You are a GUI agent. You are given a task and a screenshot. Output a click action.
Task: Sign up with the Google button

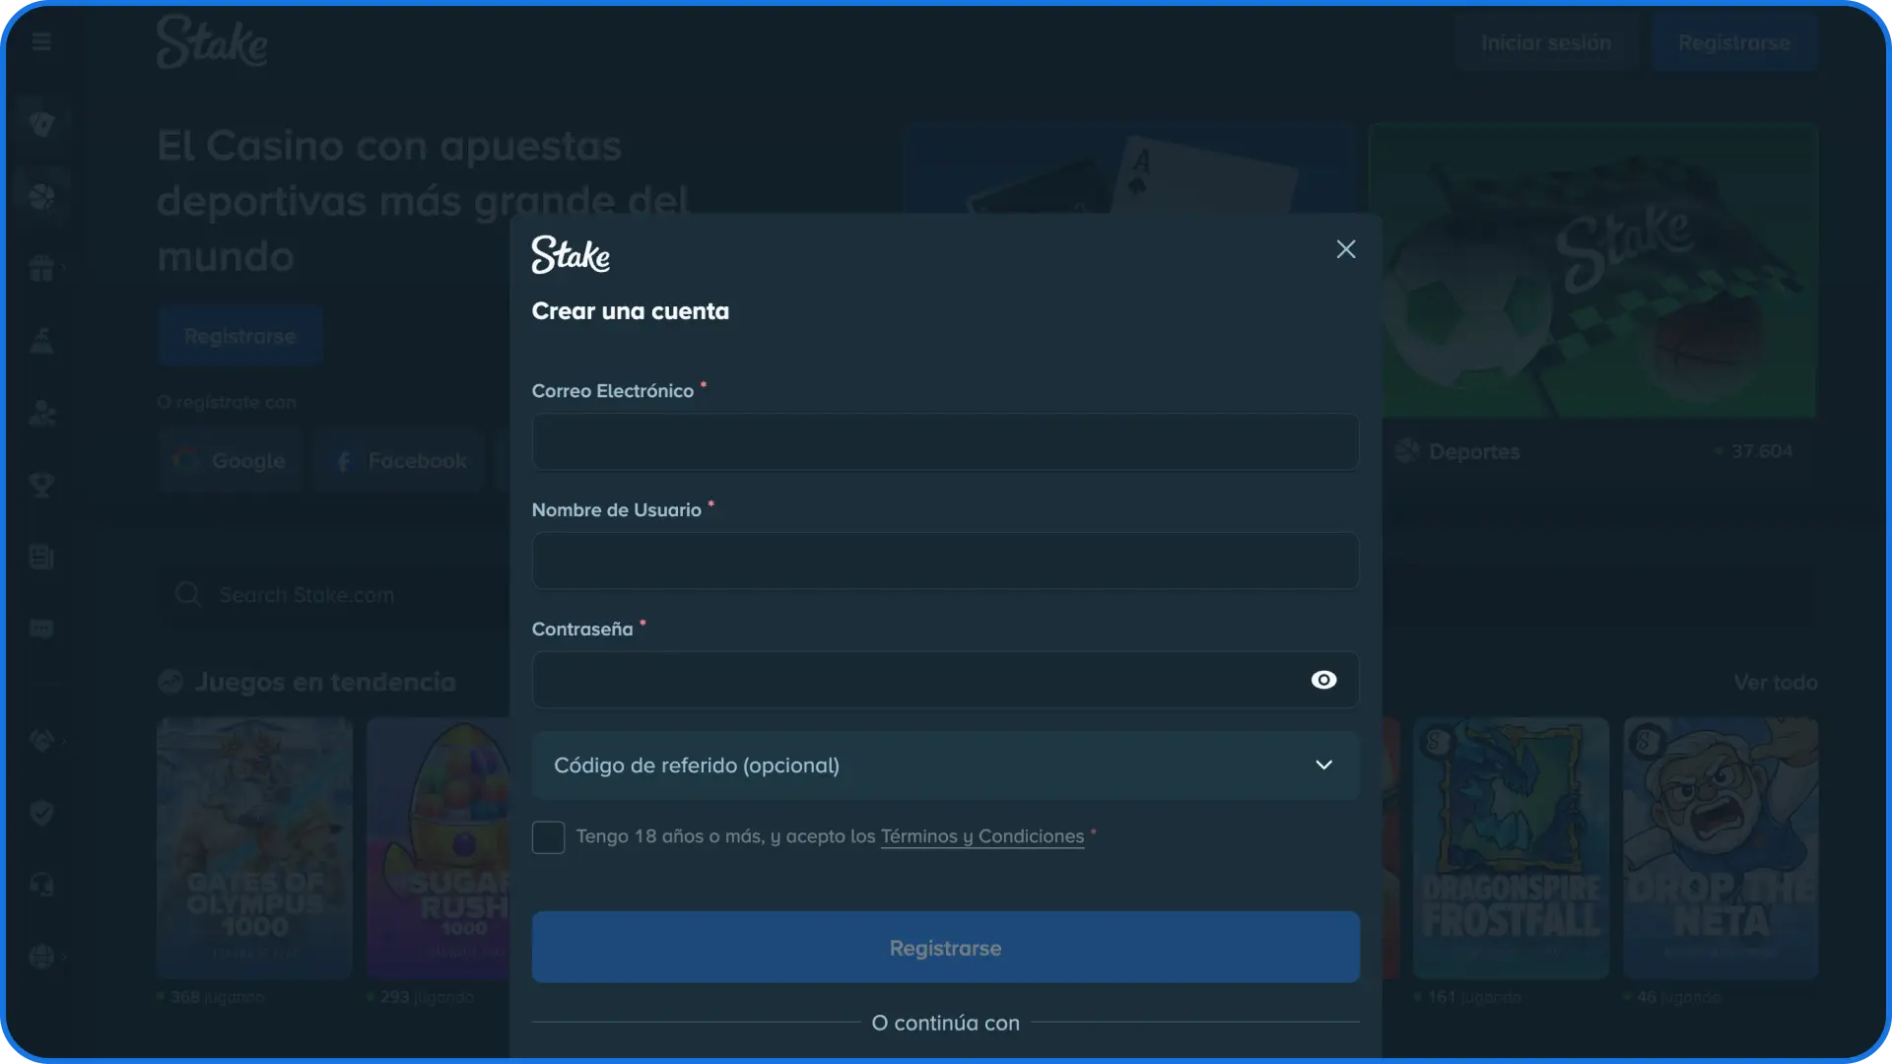point(231,460)
